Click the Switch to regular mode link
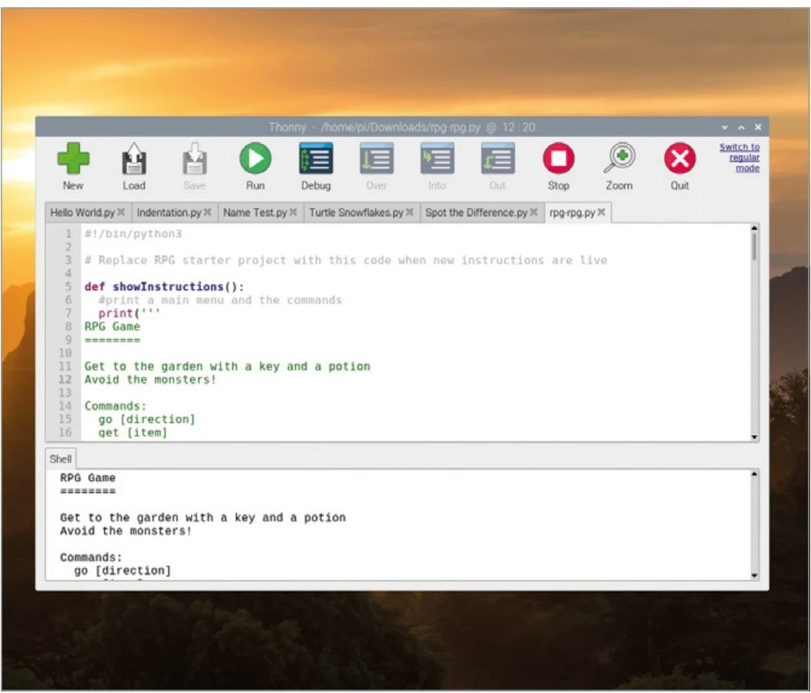Viewport: 811px width, 693px height. [739, 158]
